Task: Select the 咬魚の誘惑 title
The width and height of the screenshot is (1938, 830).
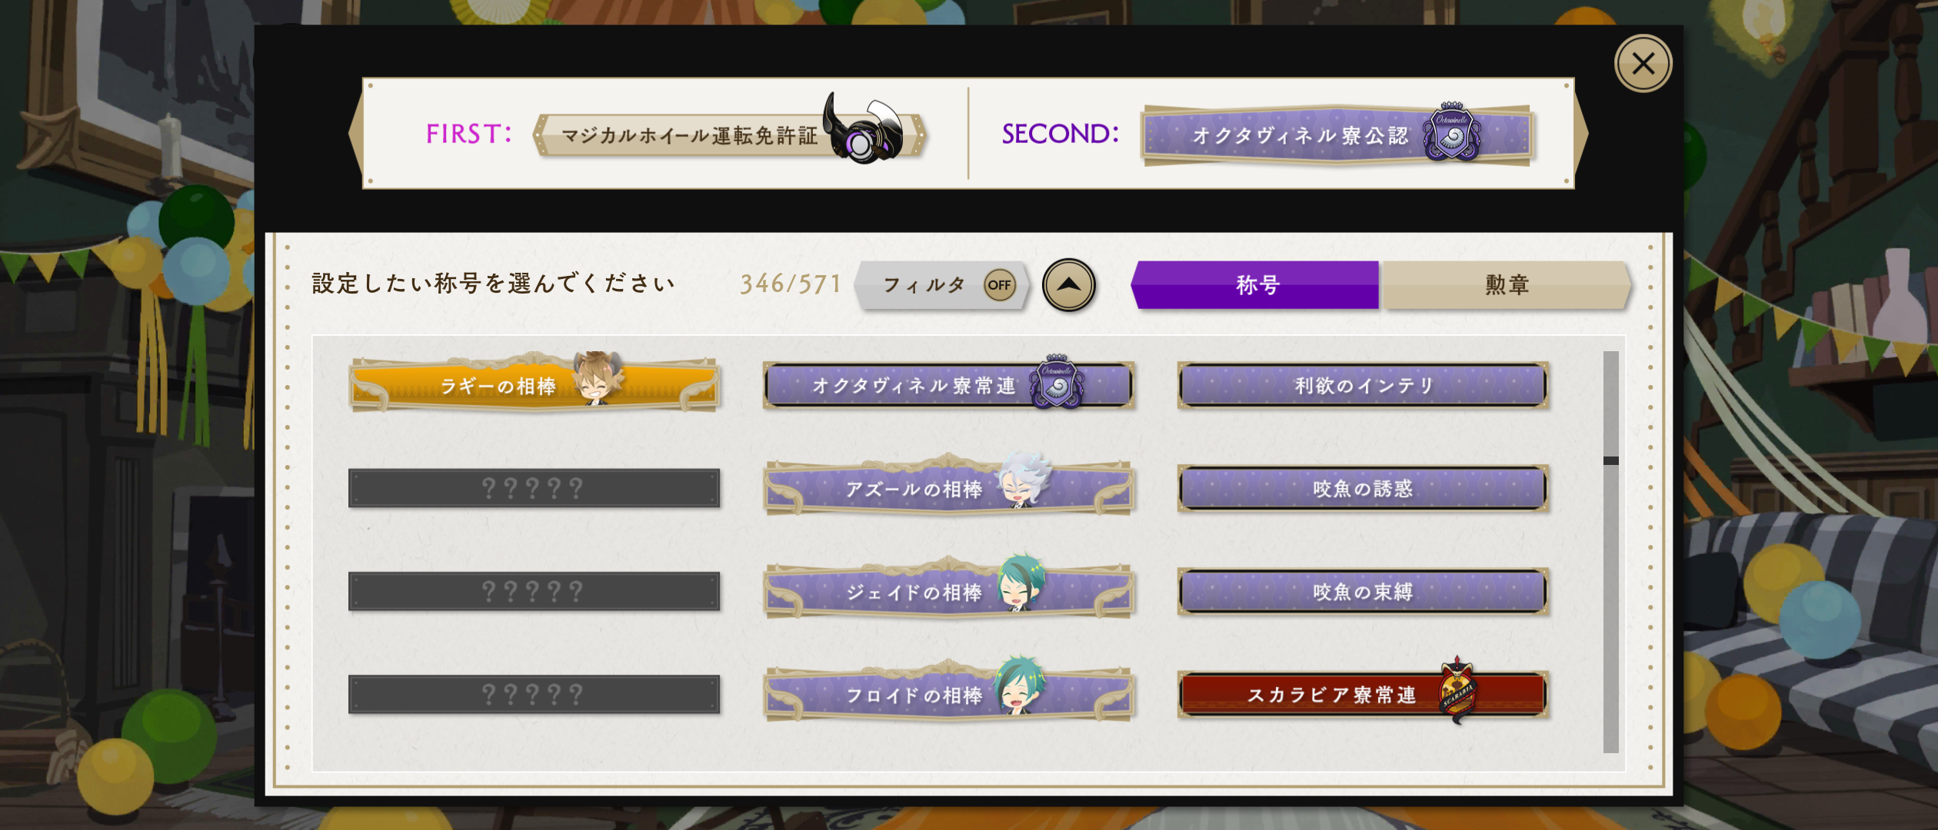Action: pos(1363,488)
